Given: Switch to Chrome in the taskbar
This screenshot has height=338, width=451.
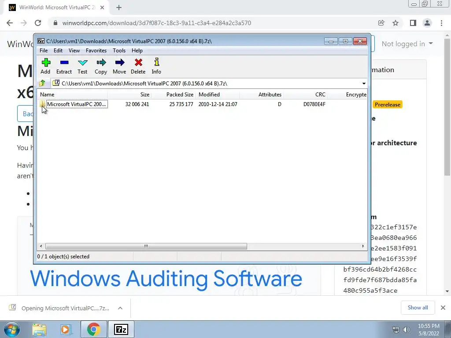Looking at the screenshot, I should (x=93, y=329).
